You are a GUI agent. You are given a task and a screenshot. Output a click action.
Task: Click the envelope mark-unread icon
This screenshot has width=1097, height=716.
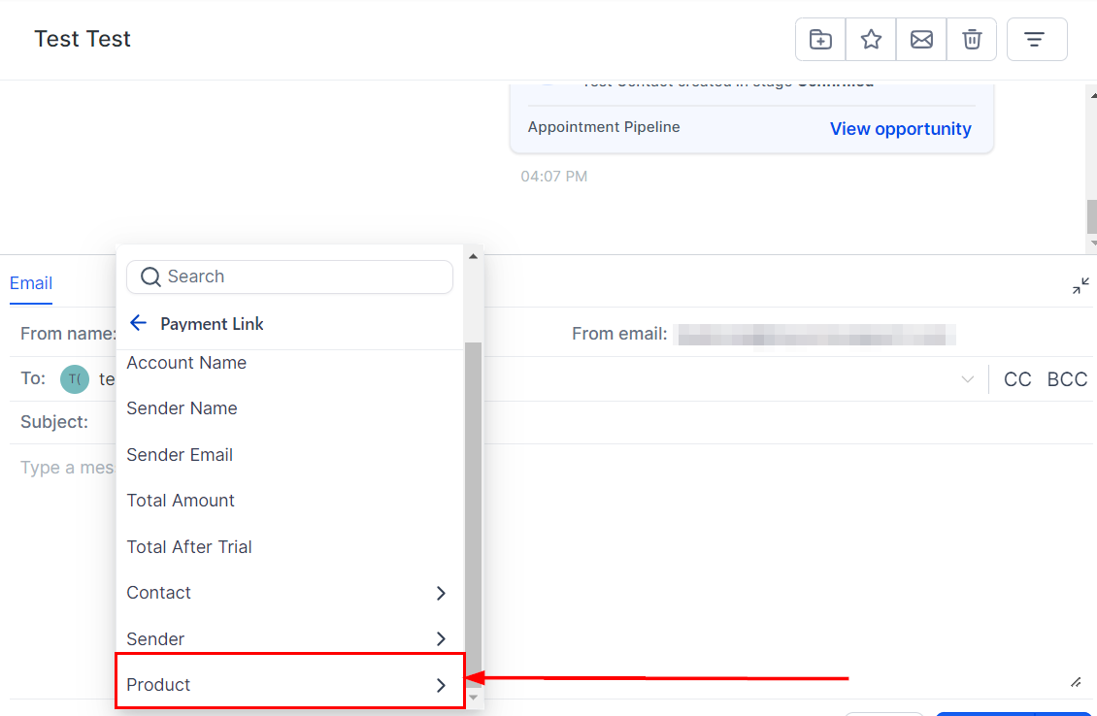point(921,40)
